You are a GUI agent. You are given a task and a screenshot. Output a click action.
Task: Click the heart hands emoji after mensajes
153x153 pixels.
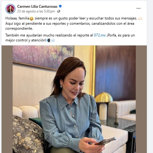pos(140,19)
